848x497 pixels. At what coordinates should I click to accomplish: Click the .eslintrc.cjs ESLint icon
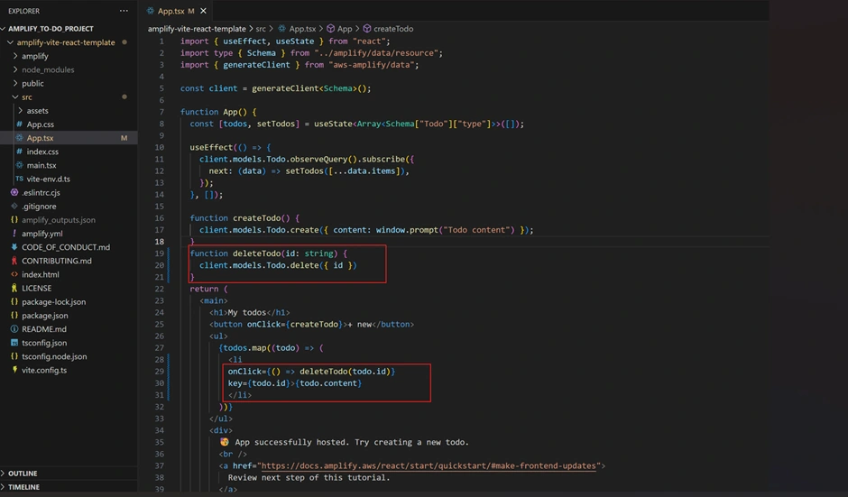(14, 192)
